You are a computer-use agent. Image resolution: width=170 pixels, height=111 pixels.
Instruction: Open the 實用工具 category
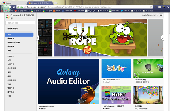[x=11, y=88]
